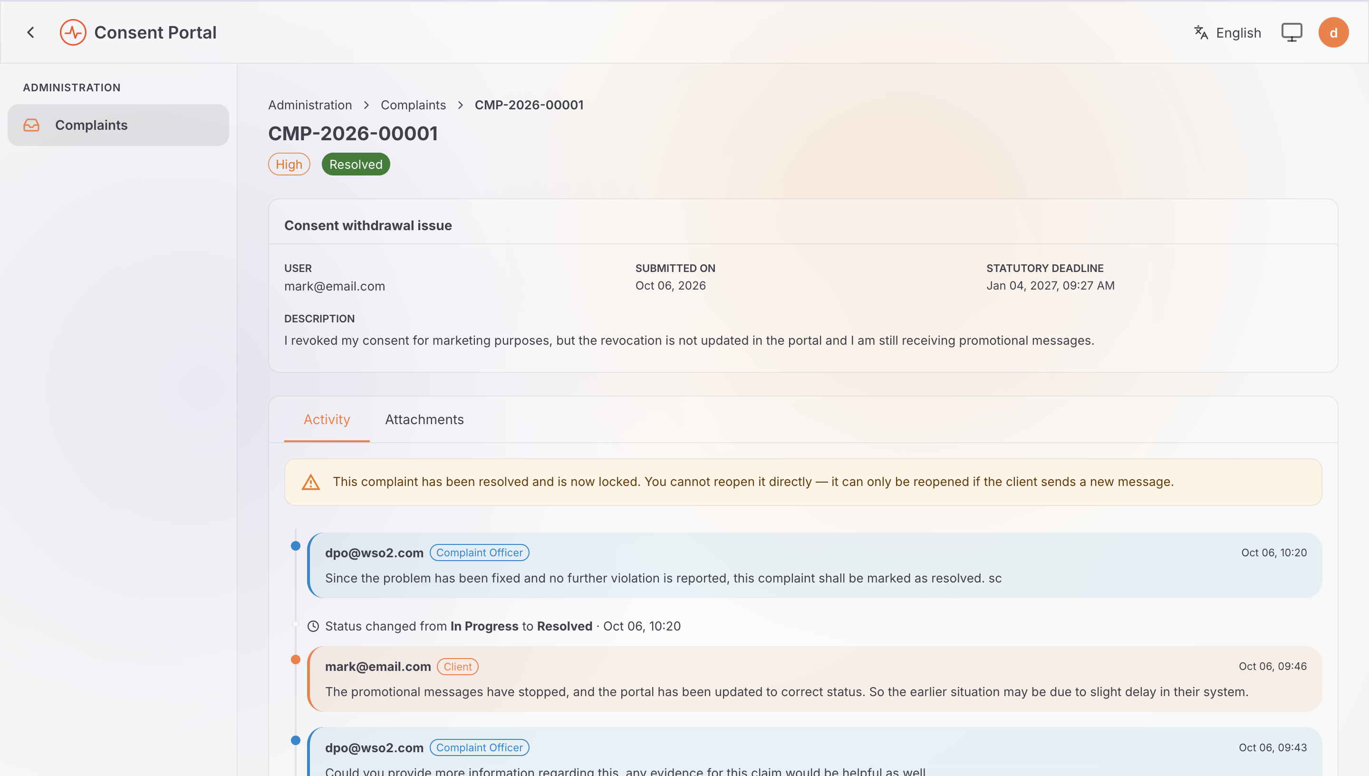The image size is (1369, 776).
Task: Go to Complaints breadcrumb
Action: click(414, 105)
